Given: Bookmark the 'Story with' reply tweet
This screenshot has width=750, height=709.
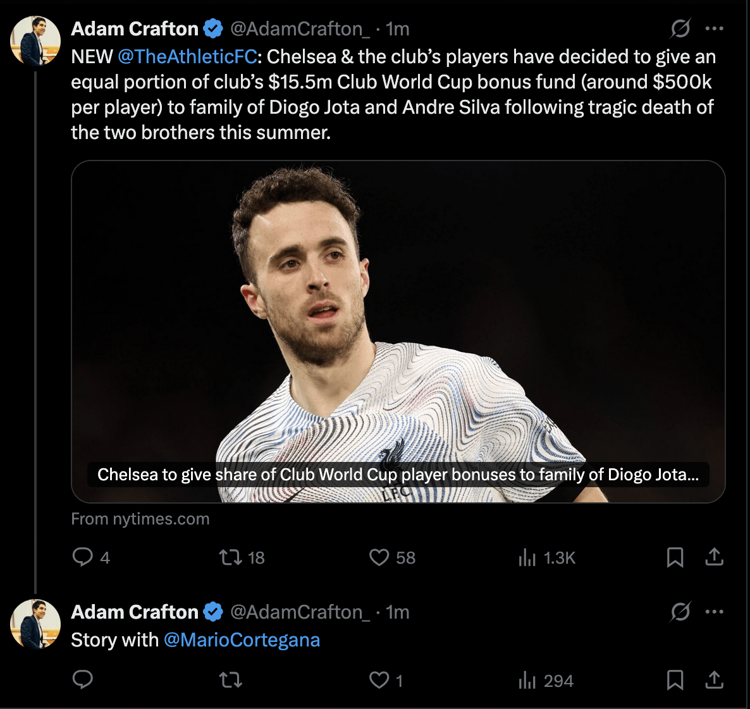Looking at the screenshot, I should pyautogui.click(x=675, y=680).
